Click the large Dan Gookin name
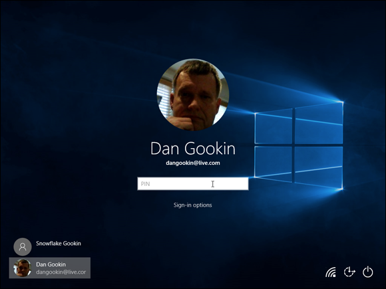This screenshot has width=386, height=289. pos(193,148)
